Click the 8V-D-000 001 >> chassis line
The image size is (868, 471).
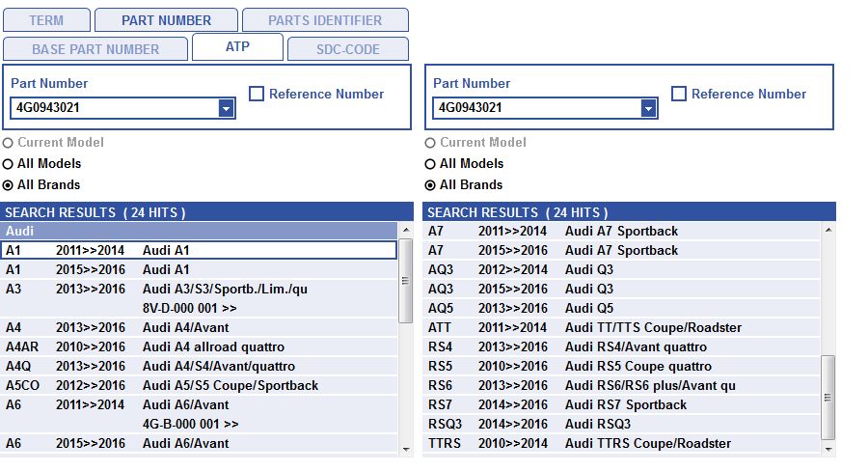click(x=190, y=309)
